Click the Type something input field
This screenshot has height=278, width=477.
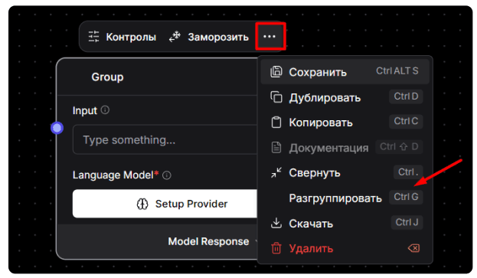(165, 139)
